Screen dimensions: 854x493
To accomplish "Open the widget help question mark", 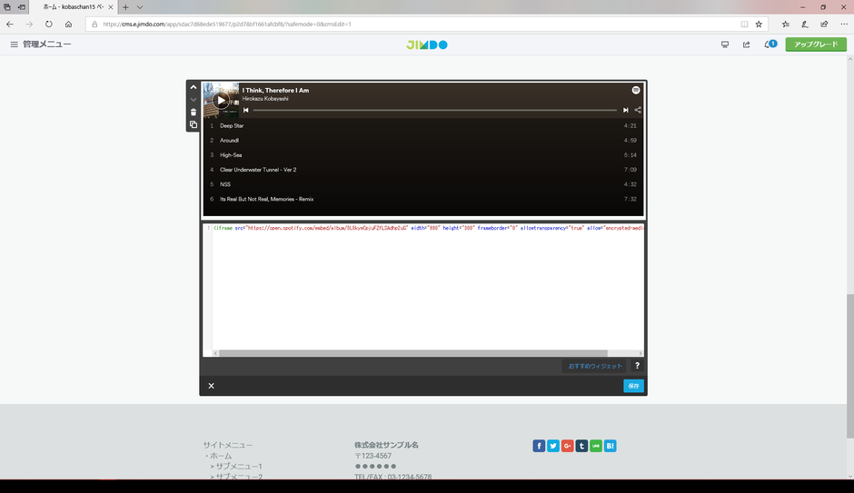I will pos(637,366).
